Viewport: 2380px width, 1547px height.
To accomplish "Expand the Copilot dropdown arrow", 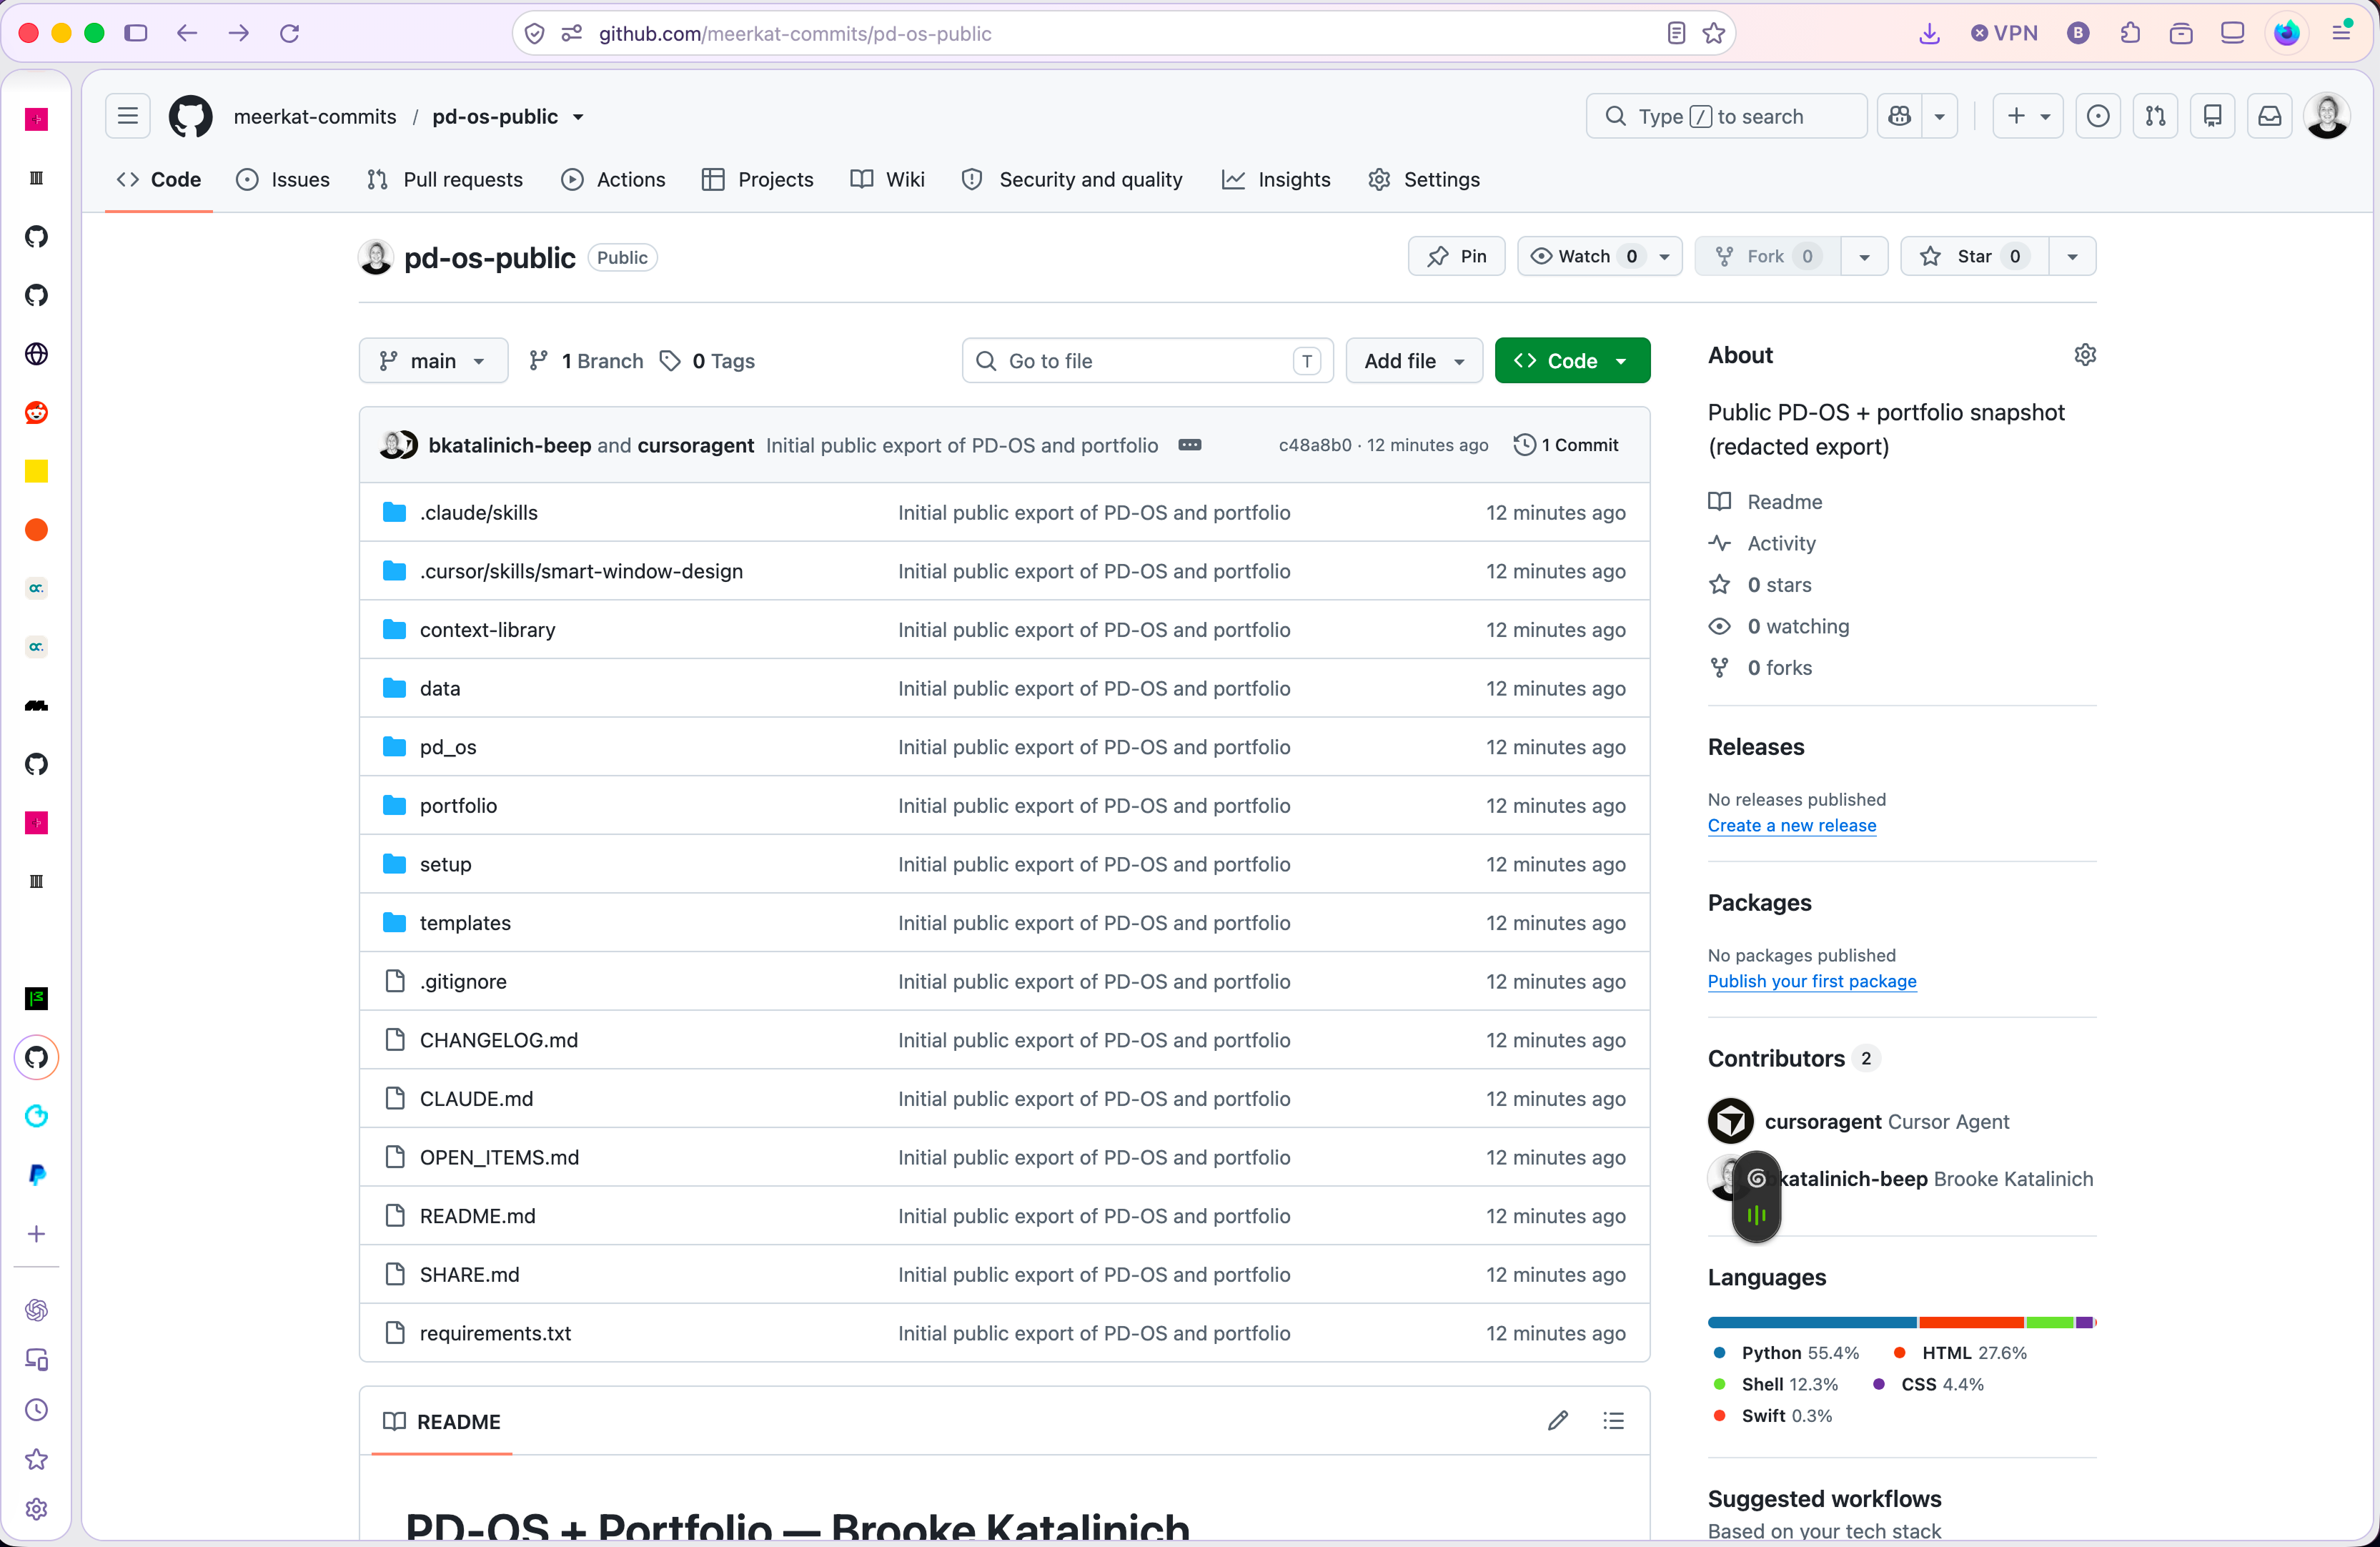I will click(1939, 117).
